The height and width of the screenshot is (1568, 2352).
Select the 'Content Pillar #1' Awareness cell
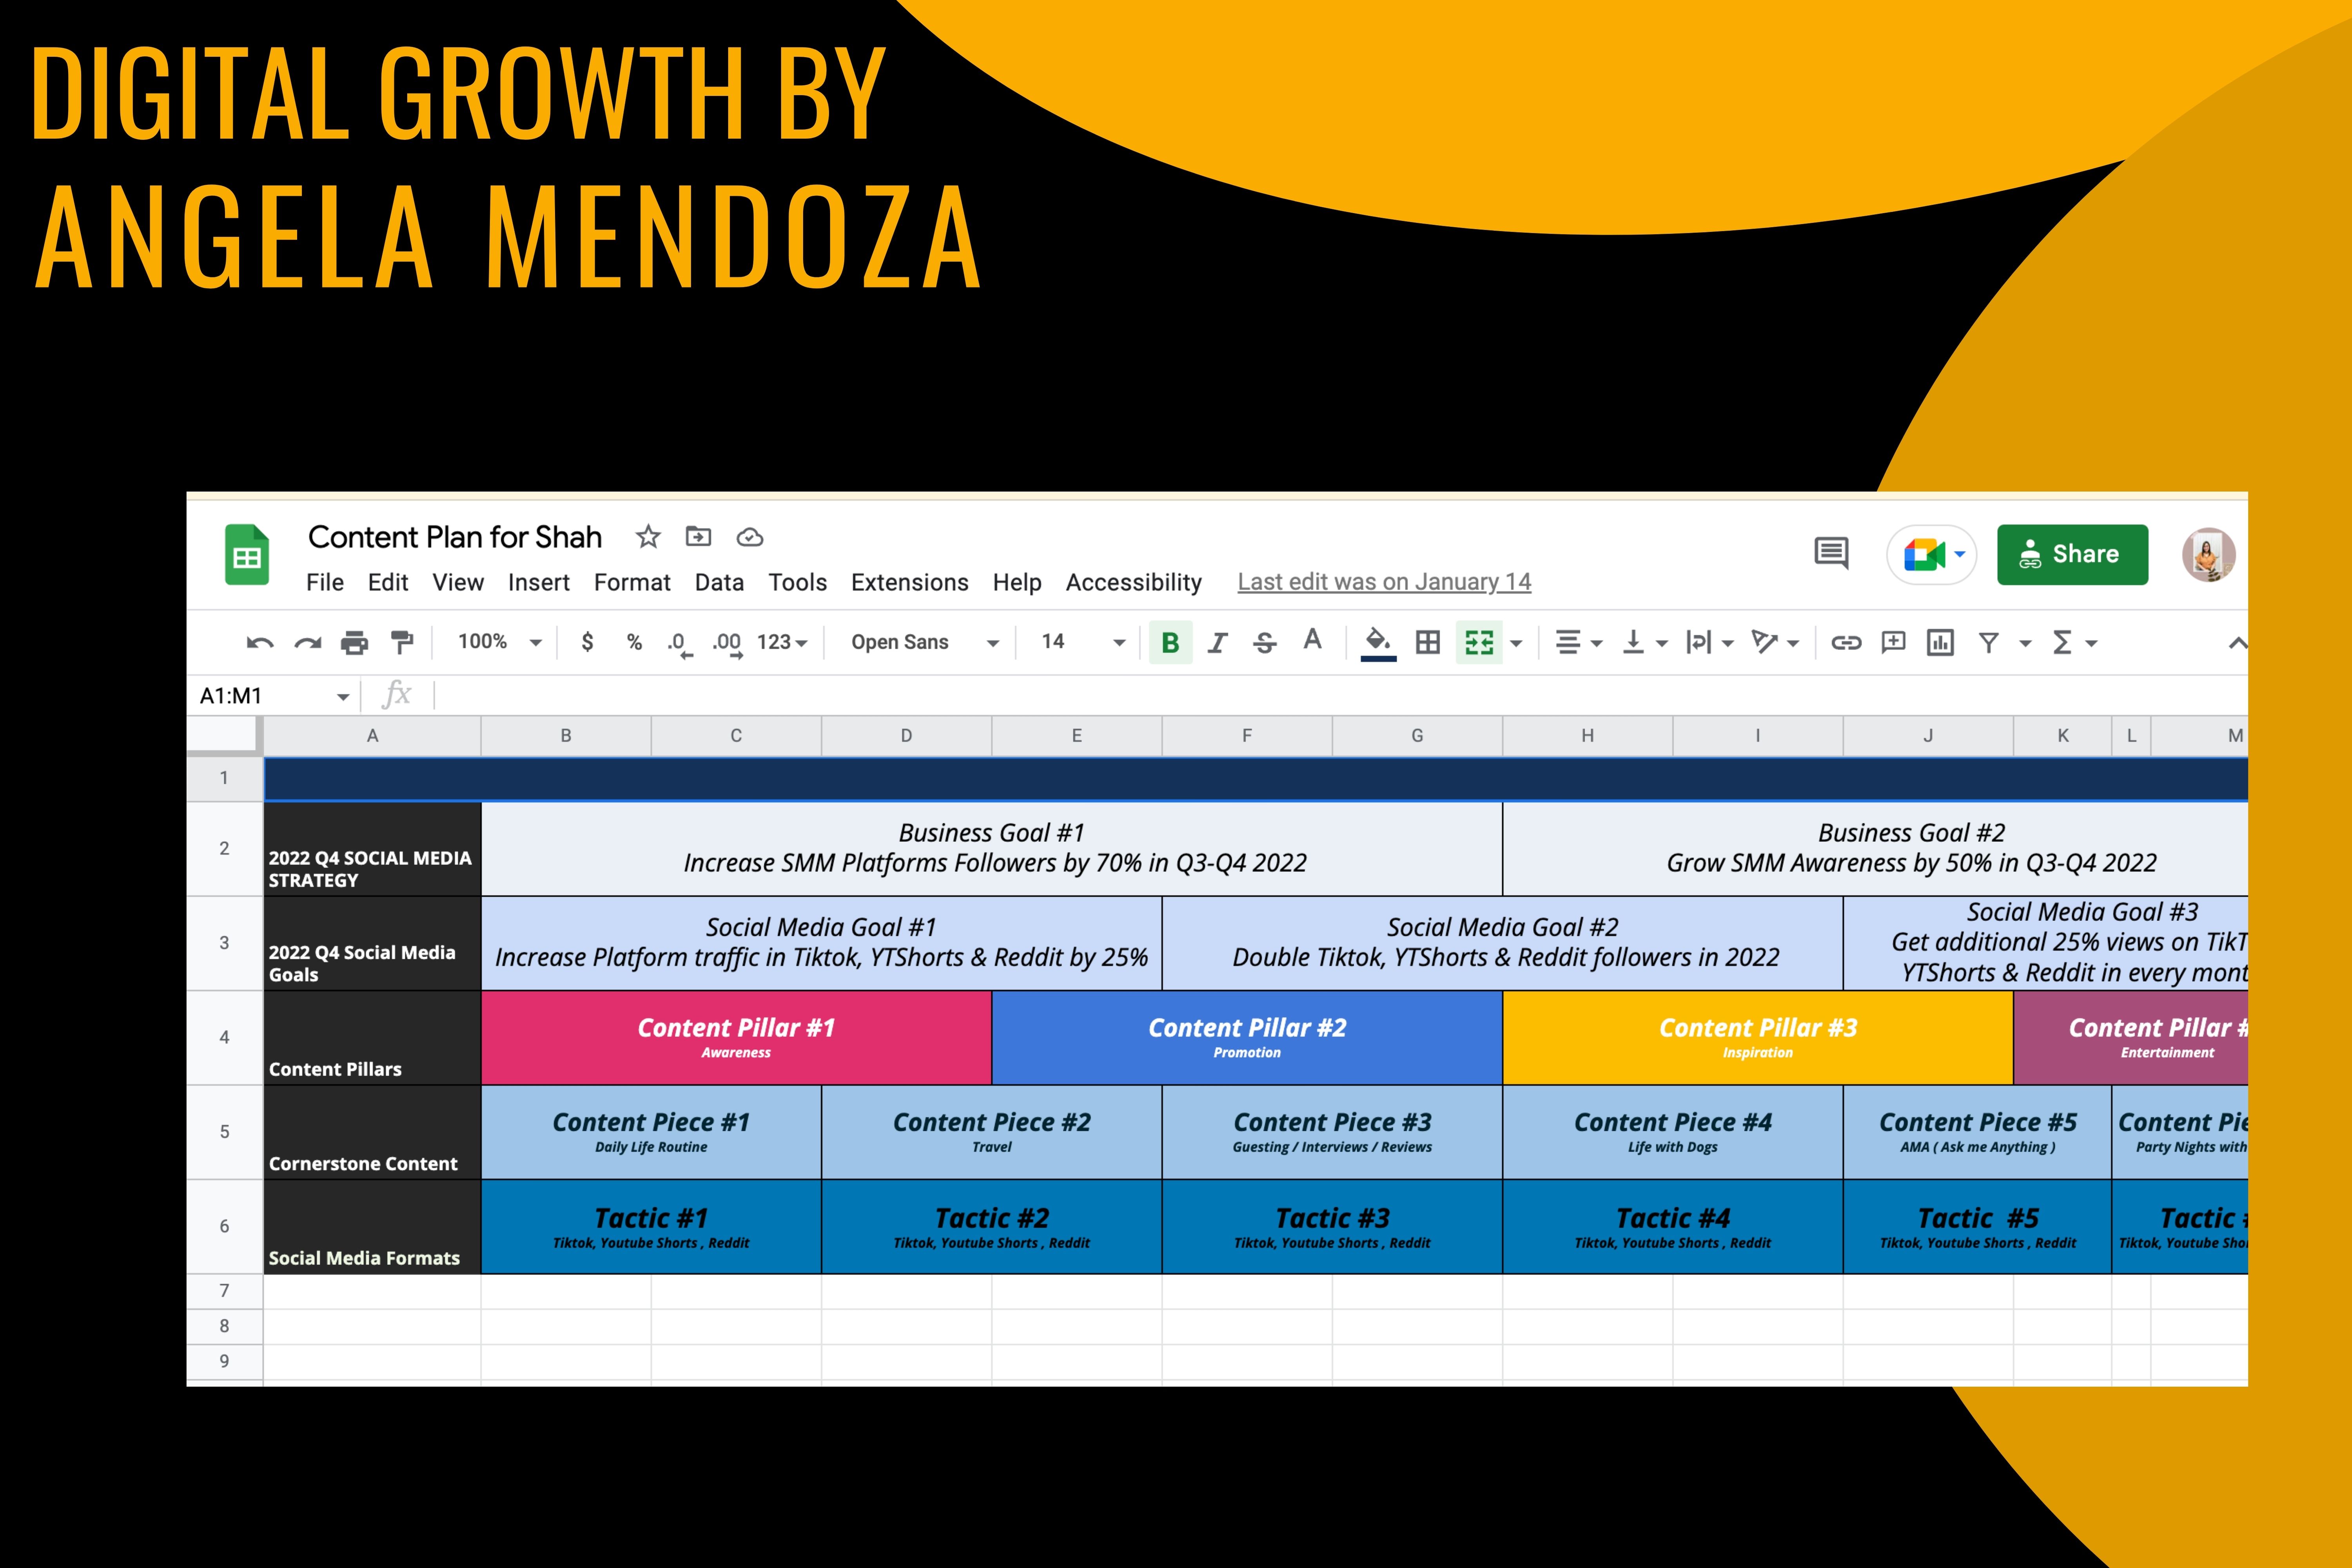point(736,1038)
